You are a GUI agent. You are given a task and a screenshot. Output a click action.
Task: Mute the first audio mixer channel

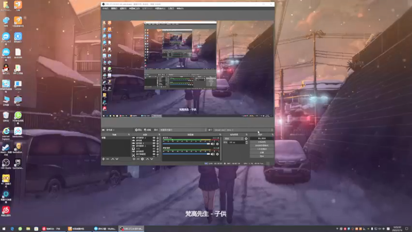(213, 144)
